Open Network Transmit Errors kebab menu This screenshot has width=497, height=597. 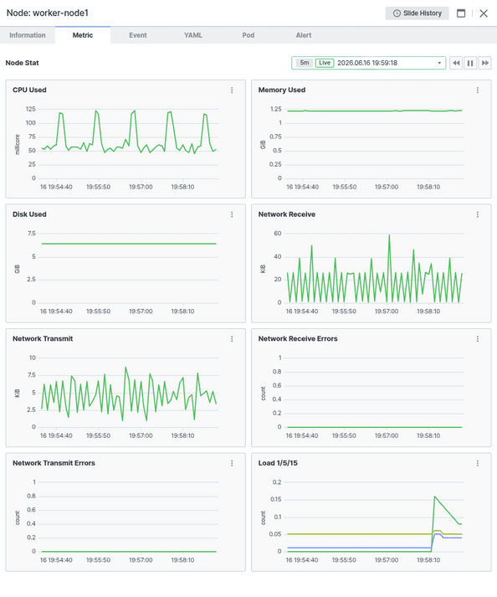pos(232,463)
